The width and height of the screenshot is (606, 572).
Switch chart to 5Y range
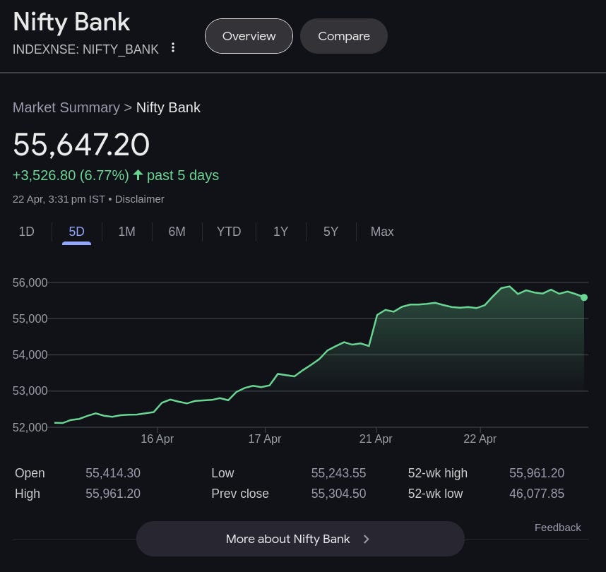(331, 232)
